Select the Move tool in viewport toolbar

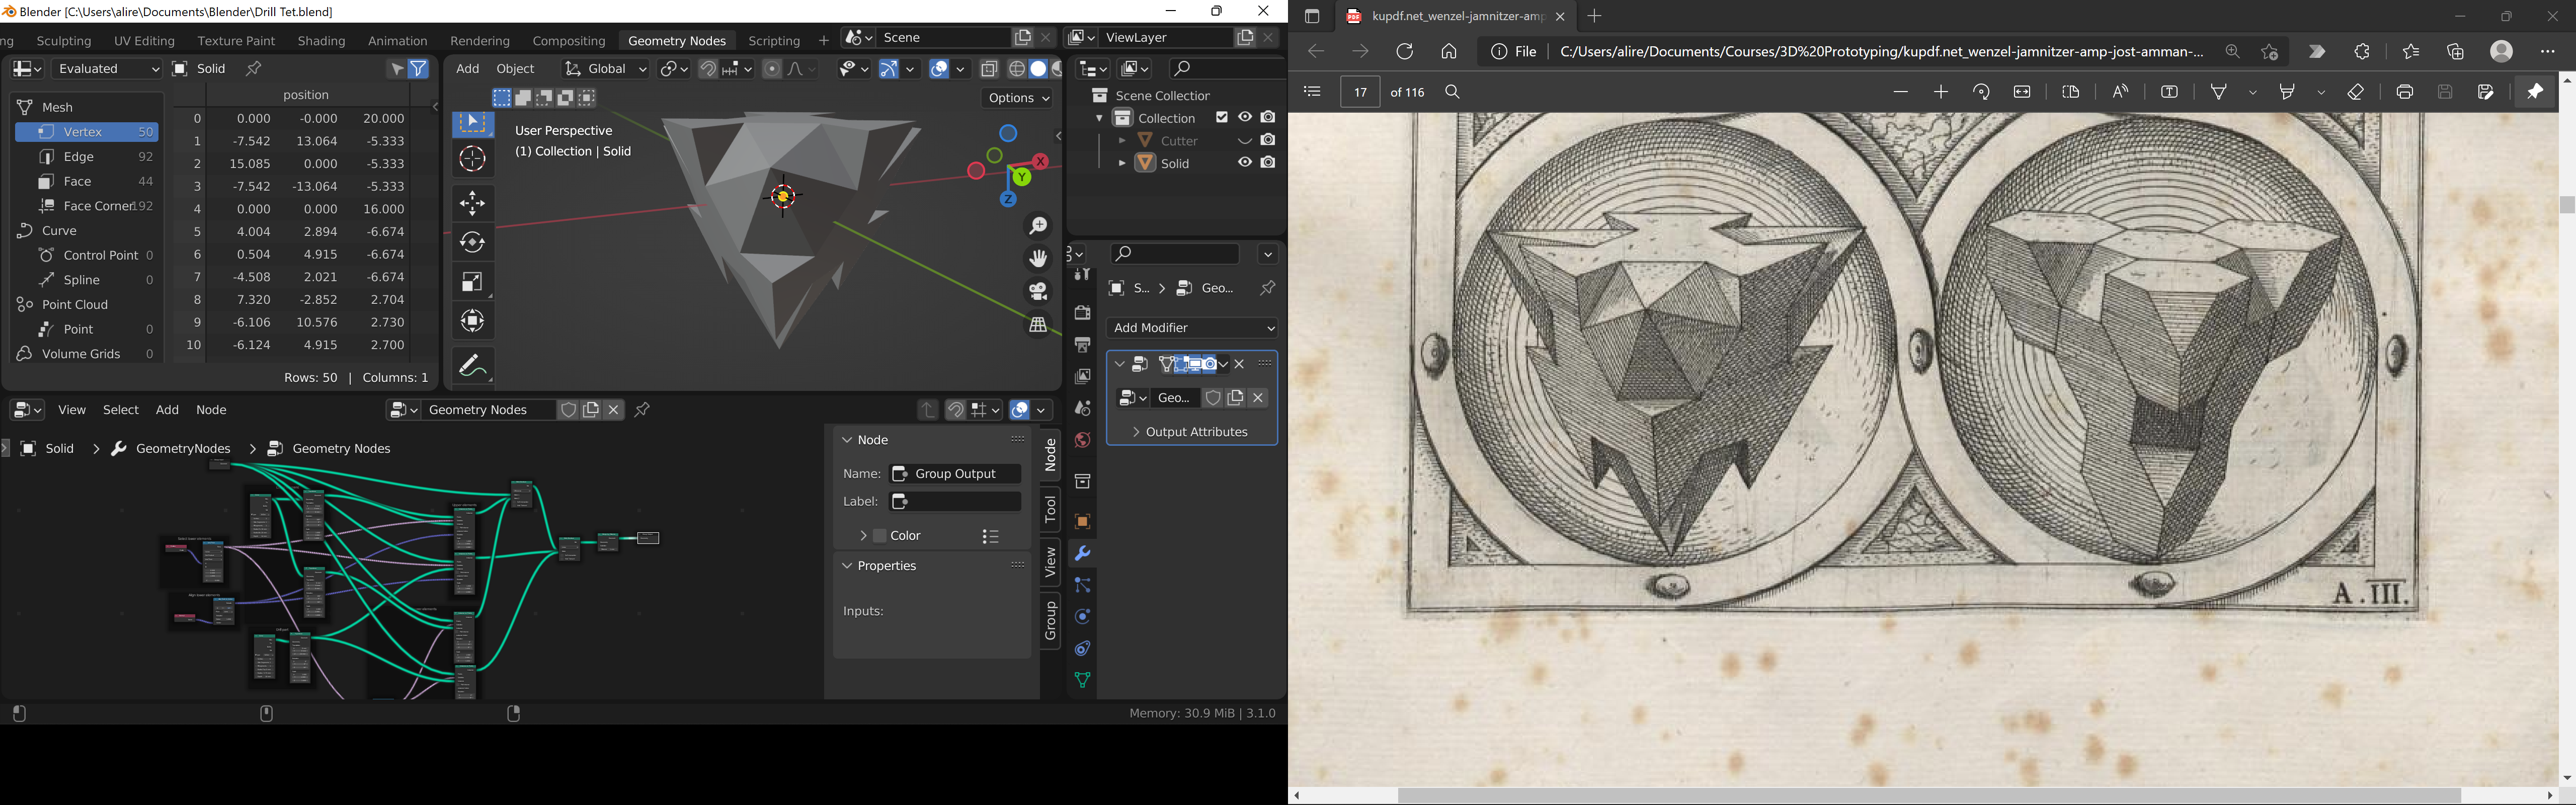click(472, 203)
